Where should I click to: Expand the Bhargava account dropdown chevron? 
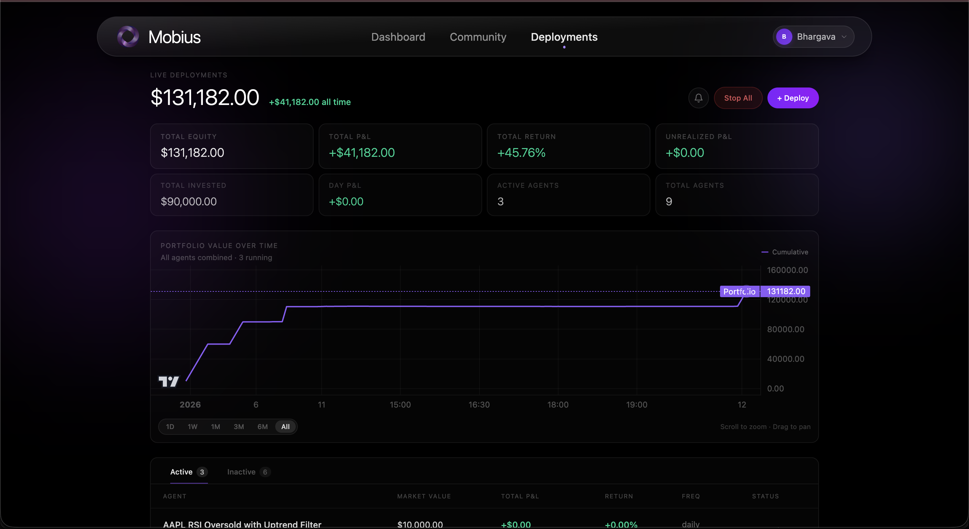coord(844,37)
